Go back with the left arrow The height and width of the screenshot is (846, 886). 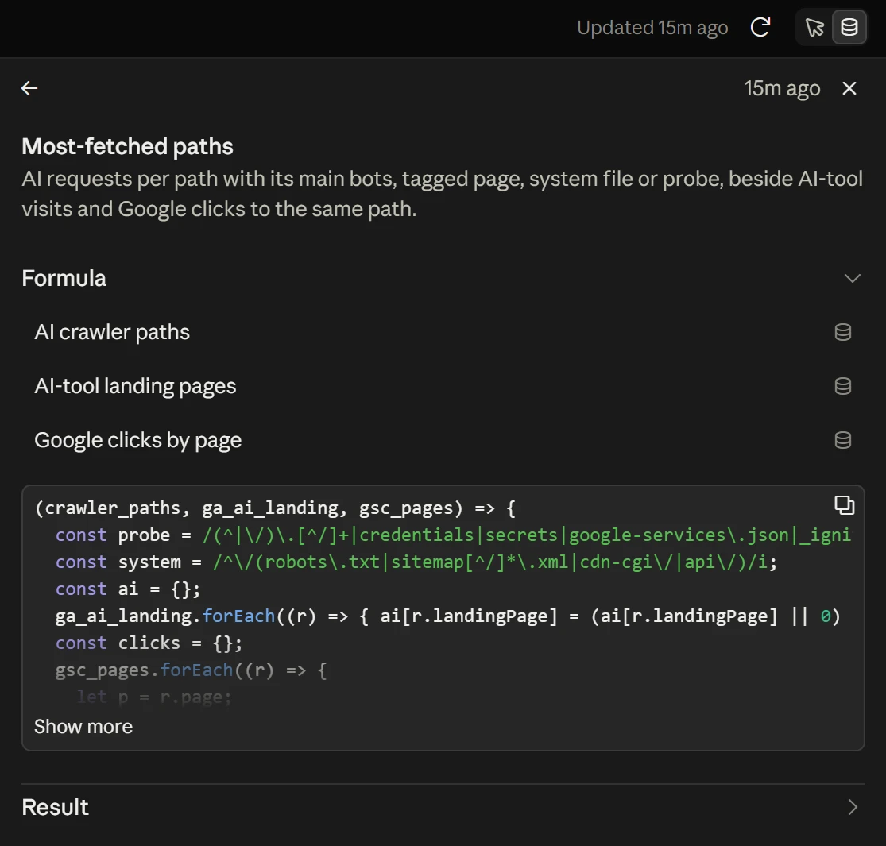(x=29, y=88)
